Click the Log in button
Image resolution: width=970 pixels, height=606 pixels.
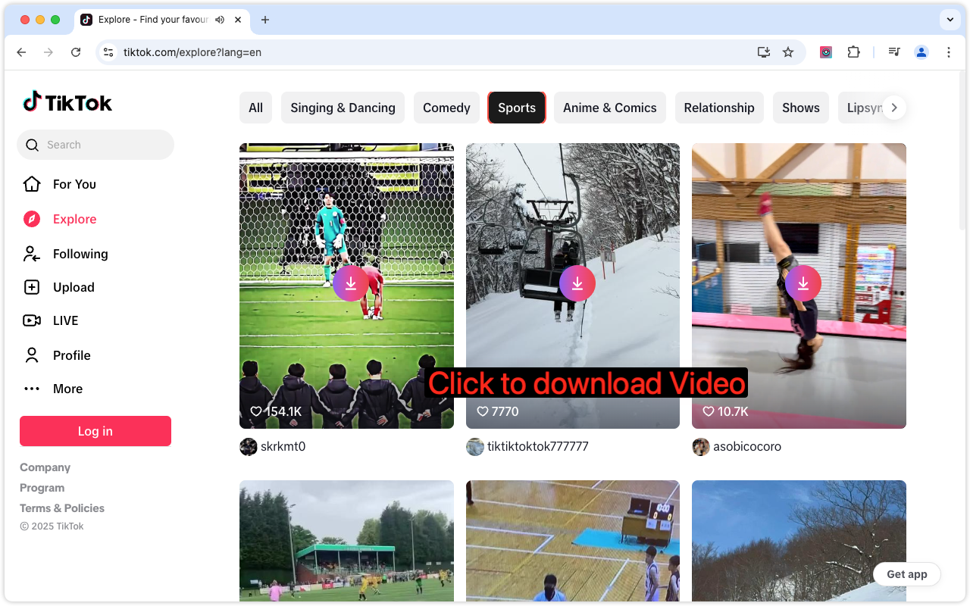click(95, 430)
